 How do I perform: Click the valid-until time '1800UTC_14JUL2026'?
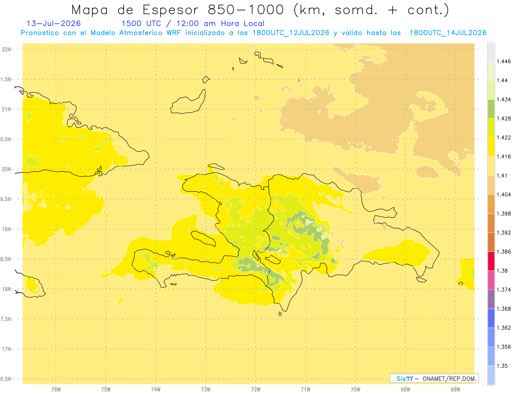pyautogui.click(x=448, y=33)
